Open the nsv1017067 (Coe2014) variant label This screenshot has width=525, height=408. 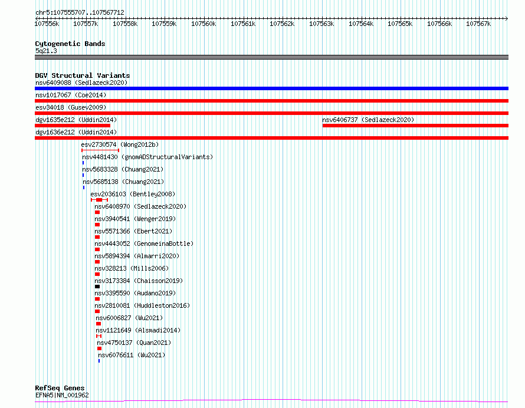[71, 95]
